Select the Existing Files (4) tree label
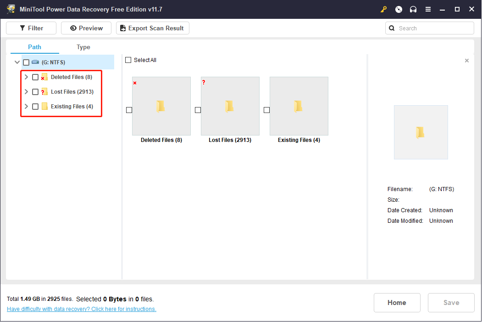Image resolution: width=482 pixels, height=322 pixels. click(x=72, y=106)
